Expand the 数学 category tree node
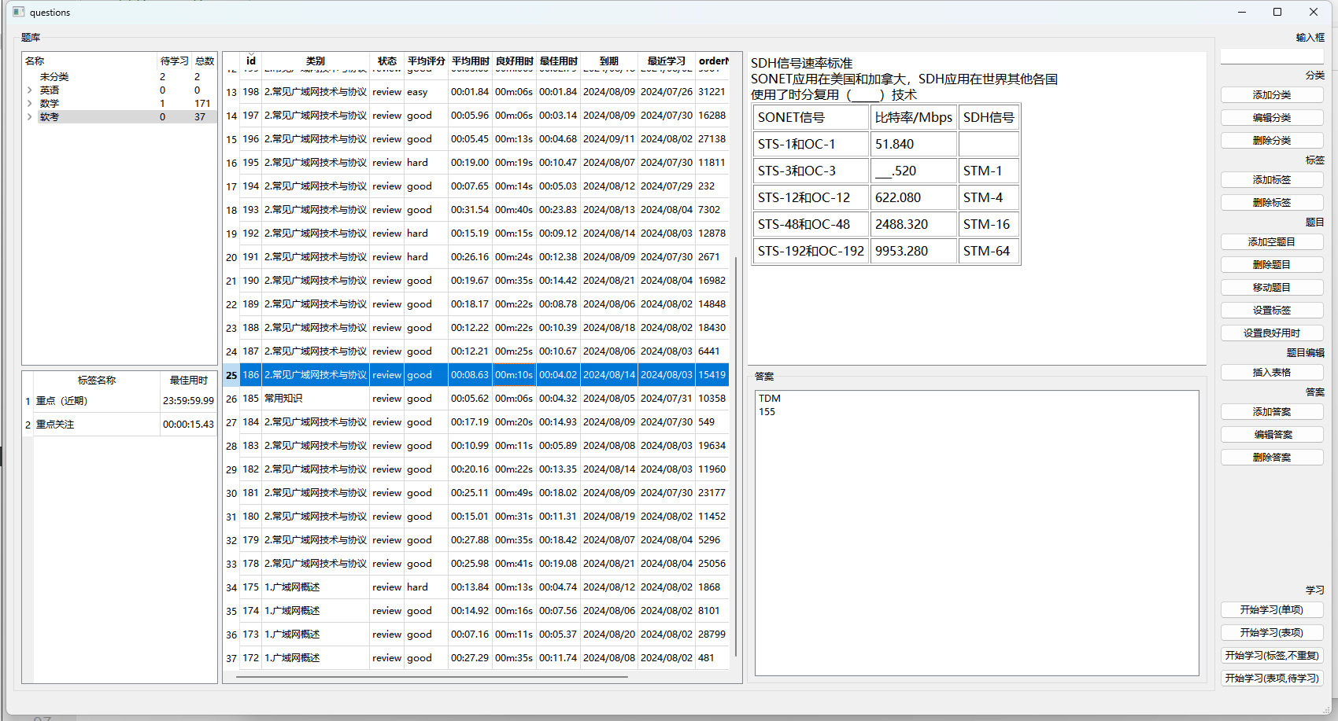The width and height of the screenshot is (1338, 721). (x=30, y=104)
